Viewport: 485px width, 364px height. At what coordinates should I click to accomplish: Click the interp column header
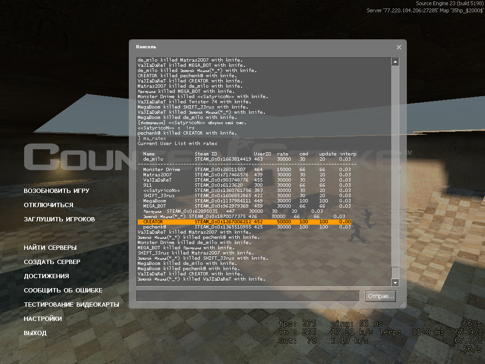coord(348,154)
